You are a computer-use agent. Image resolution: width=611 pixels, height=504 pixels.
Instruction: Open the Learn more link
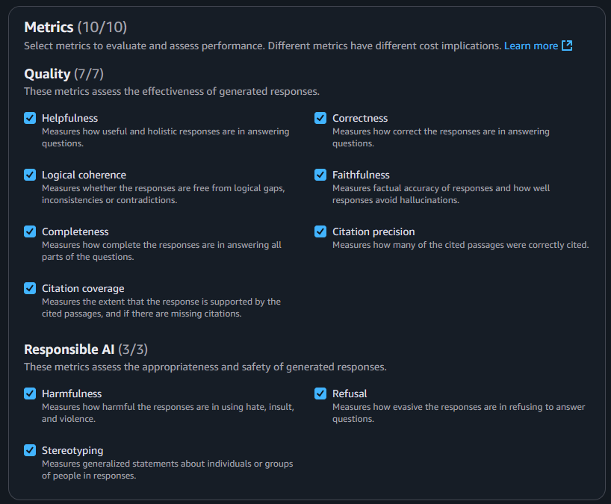click(530, 46)
